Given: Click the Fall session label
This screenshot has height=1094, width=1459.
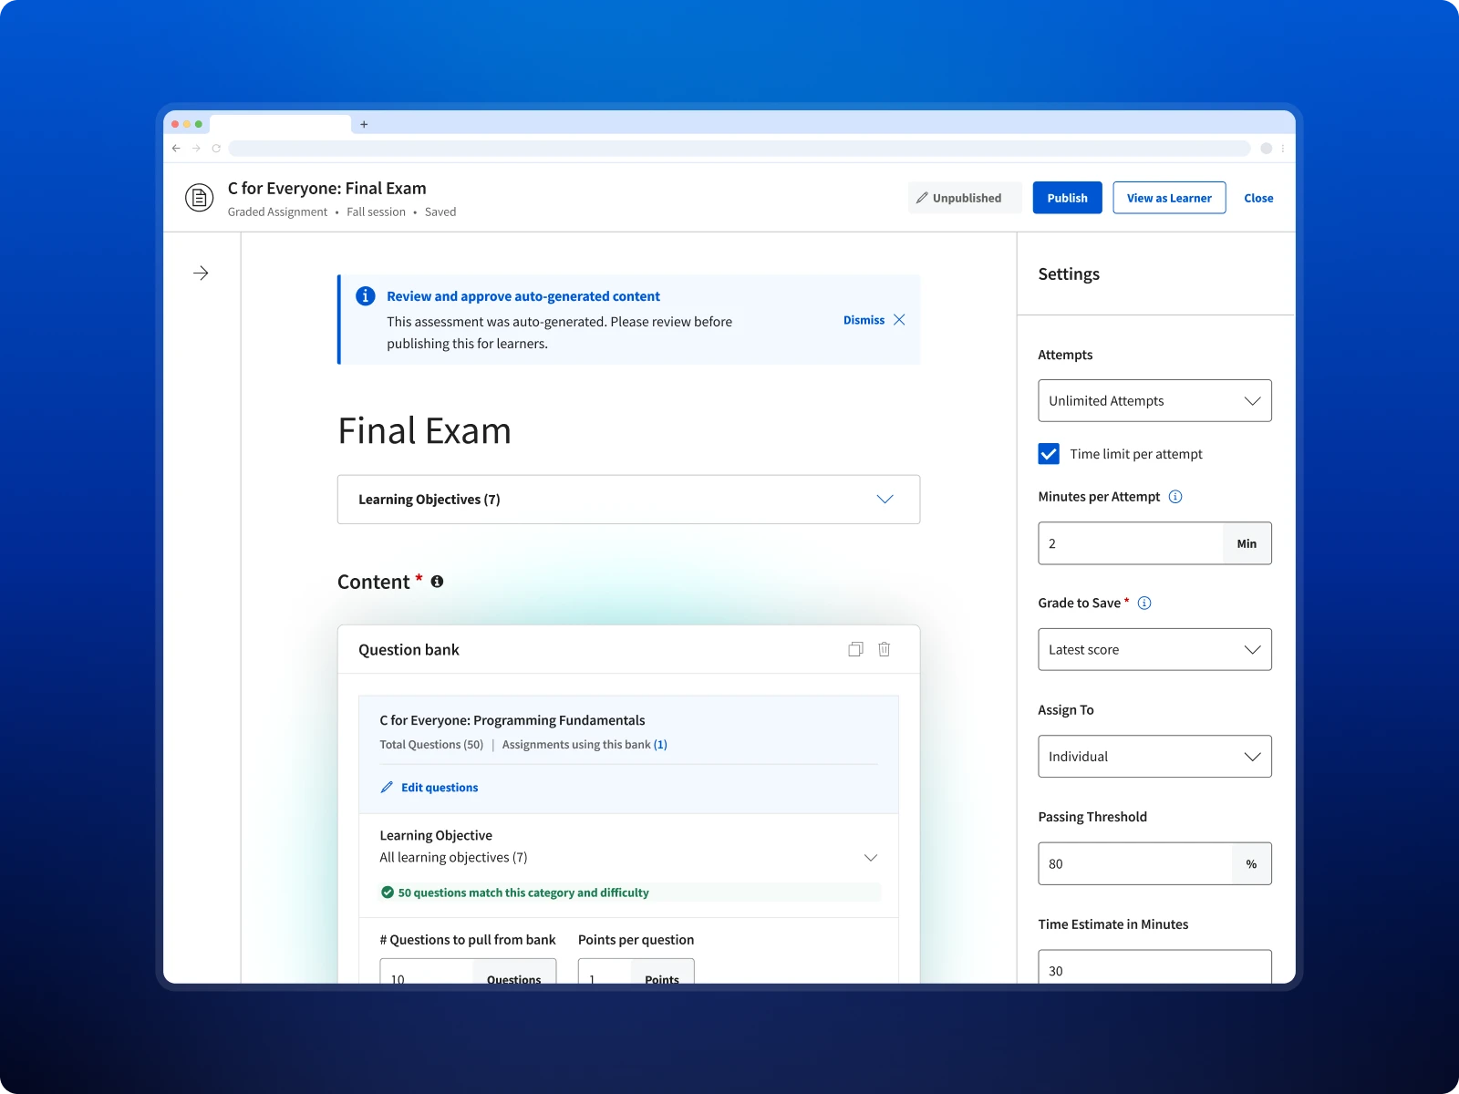Looking at the screenshot, I should click(x=376, y=212).
